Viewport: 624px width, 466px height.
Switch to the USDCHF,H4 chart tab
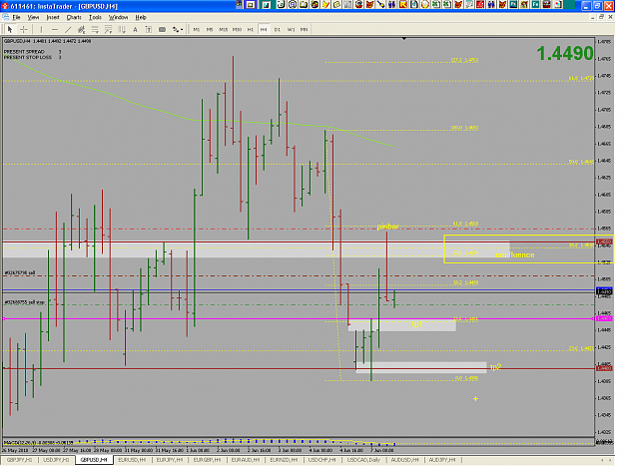pos(321,460)
